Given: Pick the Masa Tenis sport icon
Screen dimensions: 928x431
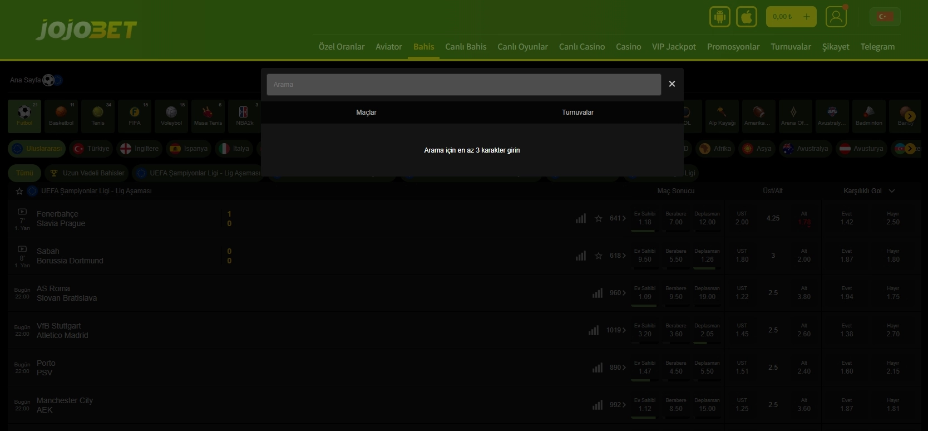Looking at the screenshot, I should 208,116.
